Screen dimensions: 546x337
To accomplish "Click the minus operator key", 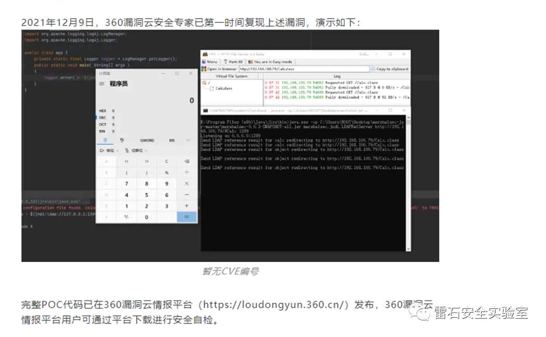I will tap(187, 195).
